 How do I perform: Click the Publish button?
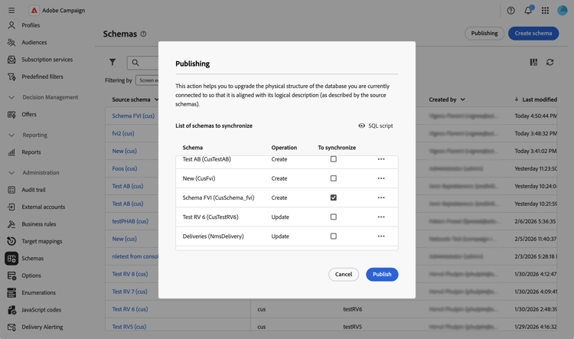(382, 274)
